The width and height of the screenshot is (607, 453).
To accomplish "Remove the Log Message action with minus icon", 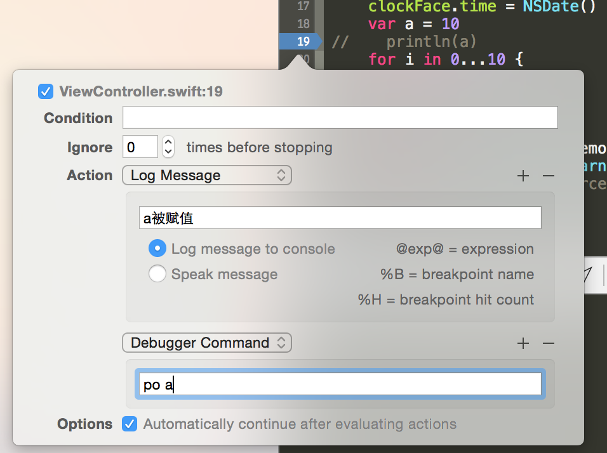I will [x=548, y=176].
